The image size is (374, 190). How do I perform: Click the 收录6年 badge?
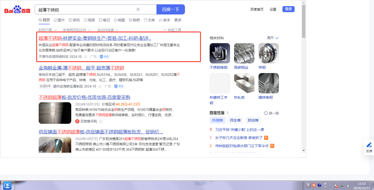click(46, 86)
